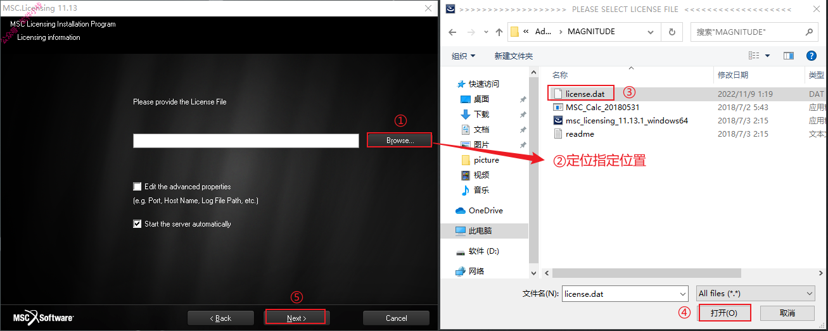Viewport: 828px width, 331px height.
Task: Focus the license file path field
Action: [246, 141]
